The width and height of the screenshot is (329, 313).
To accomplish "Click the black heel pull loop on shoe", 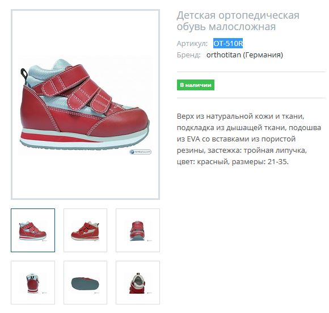I will pos(24,74).
